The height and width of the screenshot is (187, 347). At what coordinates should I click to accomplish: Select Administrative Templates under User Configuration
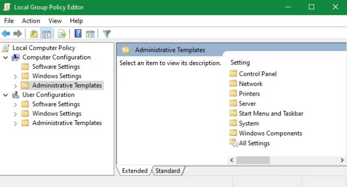[x=67, y=123]
